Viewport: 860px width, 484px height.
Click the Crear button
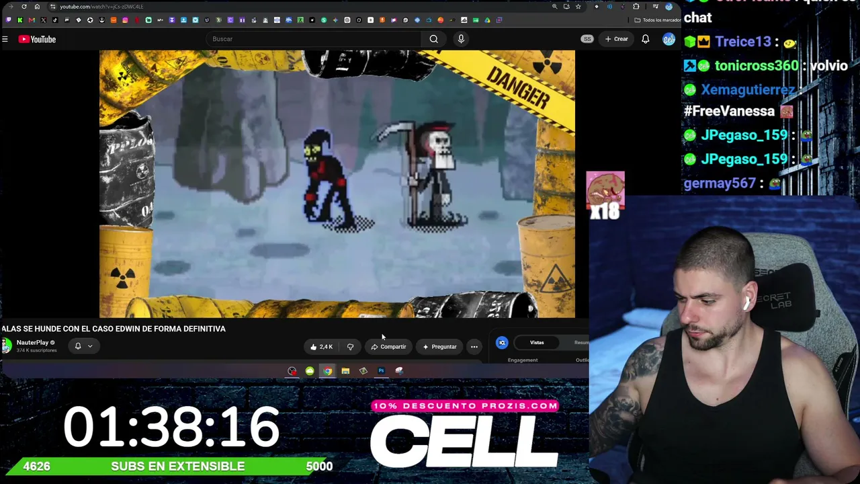[x=616, y=39]
